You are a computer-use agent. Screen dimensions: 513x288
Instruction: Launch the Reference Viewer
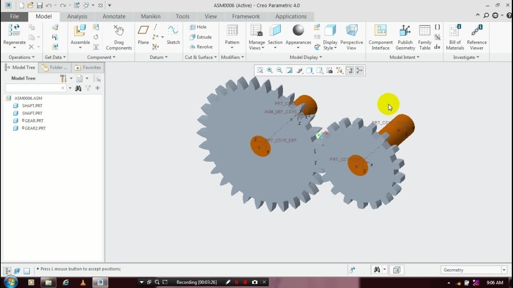[477, 37]
